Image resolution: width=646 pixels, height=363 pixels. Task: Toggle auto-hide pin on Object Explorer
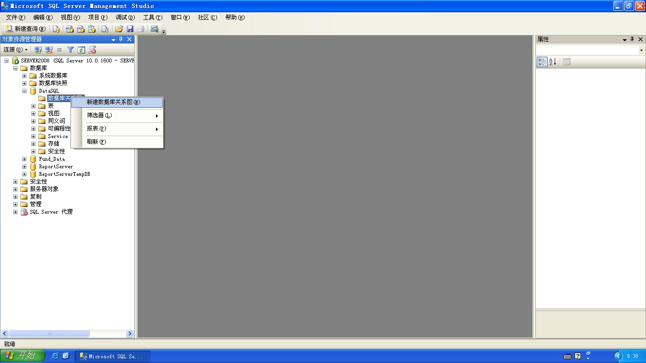(121, 39)
